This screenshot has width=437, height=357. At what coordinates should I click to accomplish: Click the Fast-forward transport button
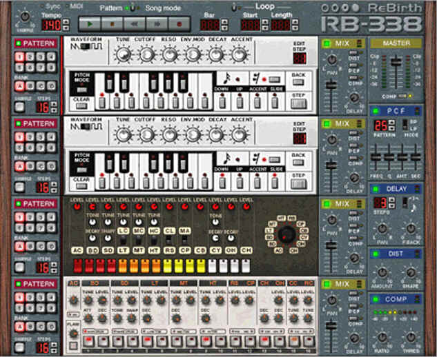pos(157,24)
